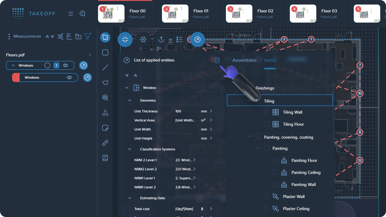Select the polygon shape tool

pos(105,83)
